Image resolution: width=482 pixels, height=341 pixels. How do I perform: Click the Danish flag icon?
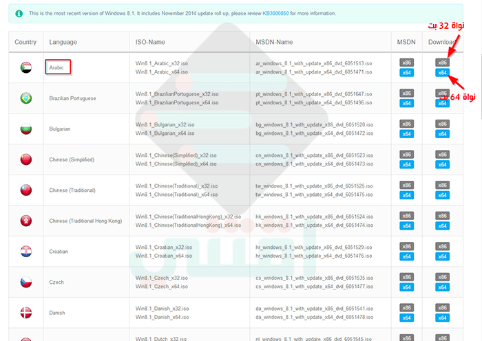coord(26,313)
